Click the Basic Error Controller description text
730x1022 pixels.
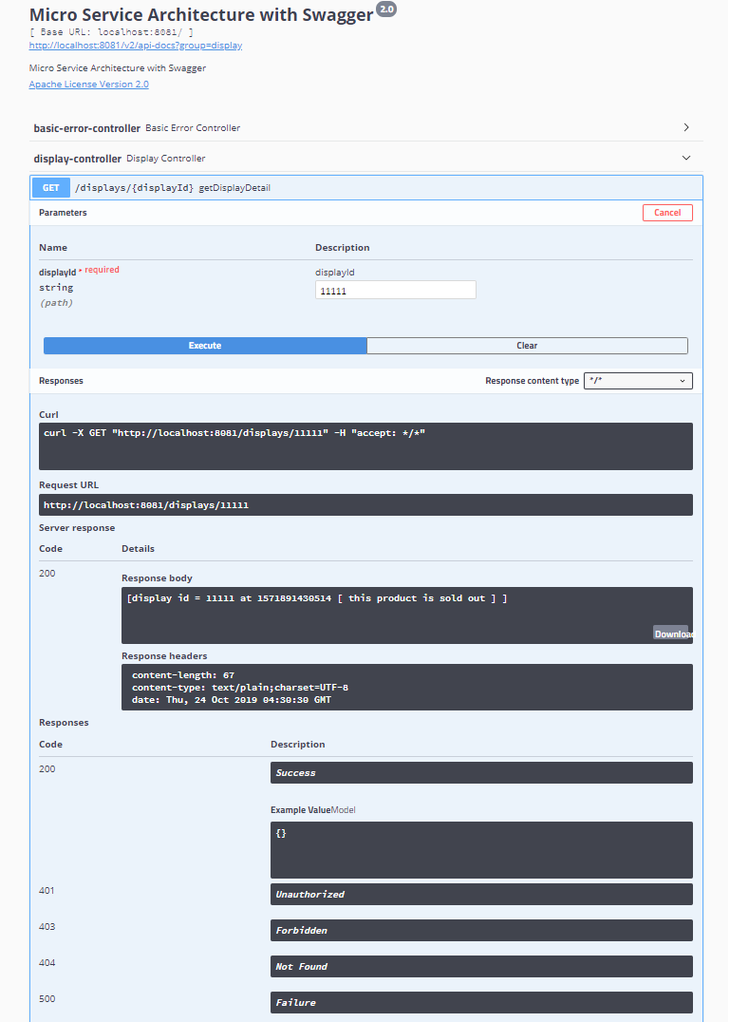[193, 128]
